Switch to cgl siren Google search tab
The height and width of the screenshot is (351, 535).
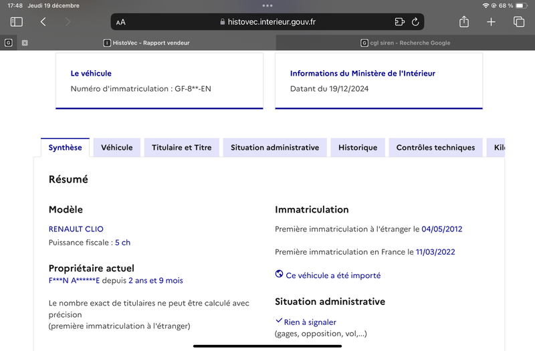pos(405,43)
